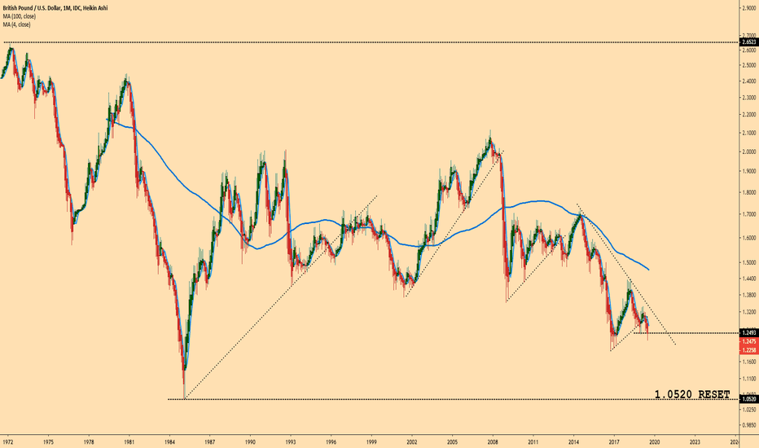Click the 2.1000 price scale value
The height and width of the screenshot is (448, 759).
[749, 134]
